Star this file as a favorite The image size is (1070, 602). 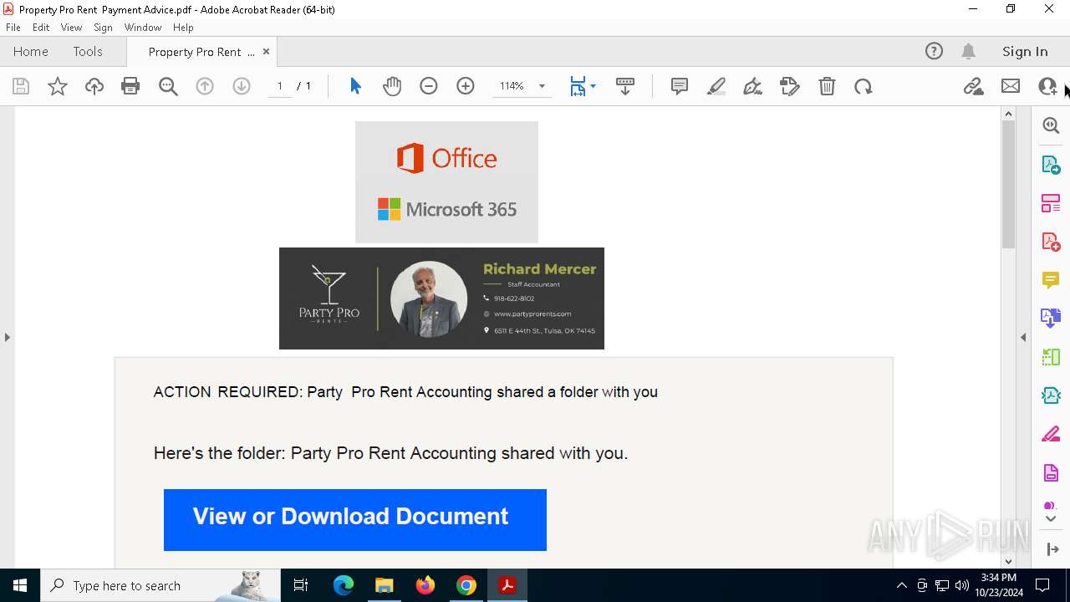pyautogui.click(x=58, y=86)
